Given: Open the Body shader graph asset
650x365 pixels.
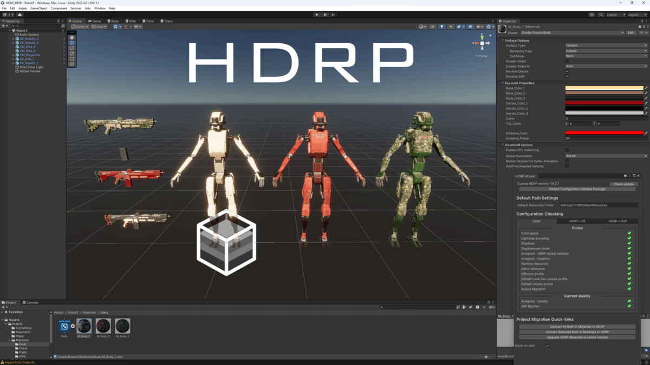Looking at the screenshot, I should coord(64,326).
